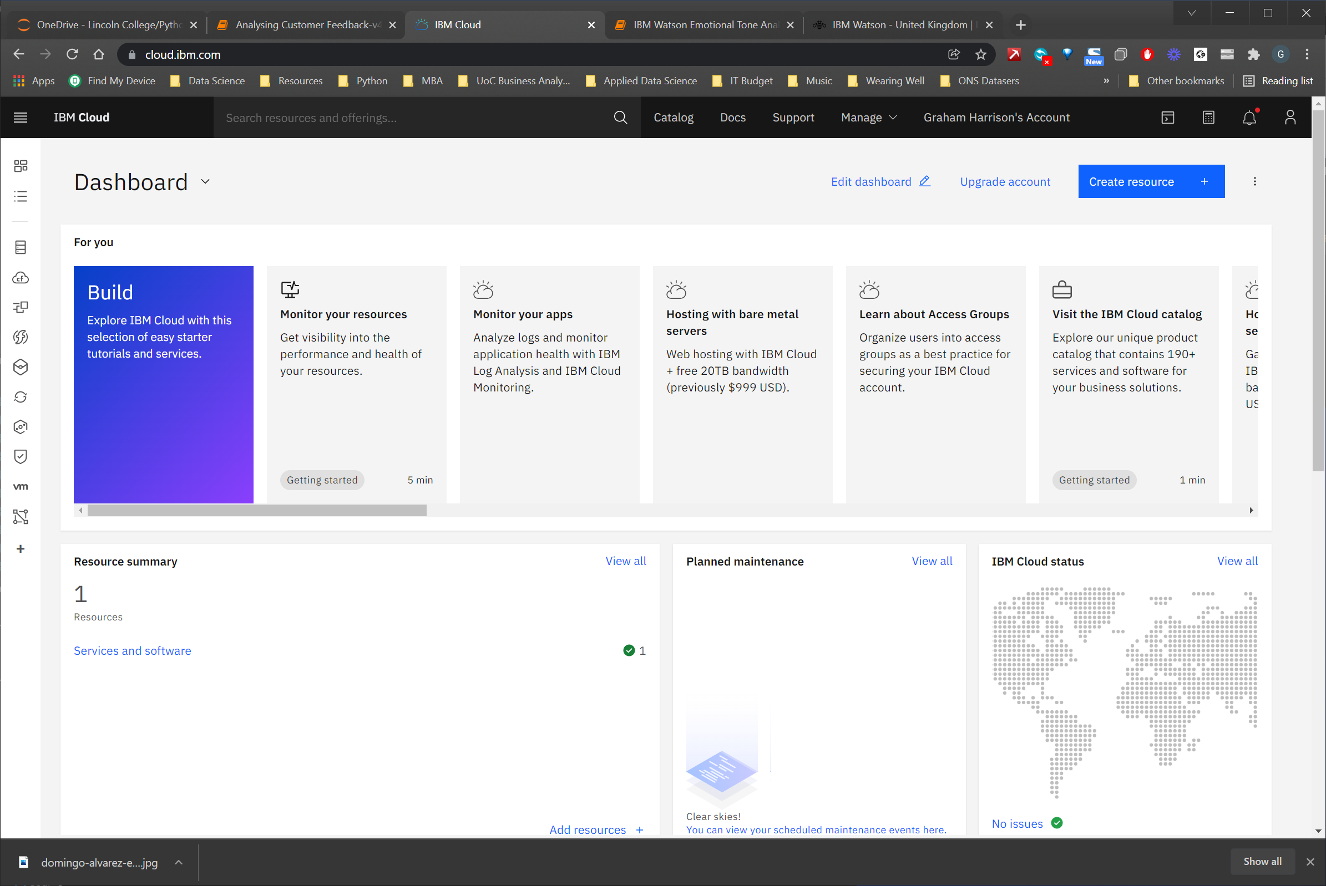Open the hamburger navigation menu
Screen dimensions: 1326x886
coord(21,118)
